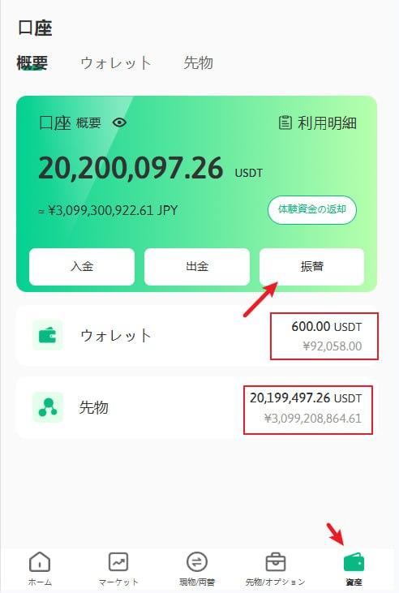
Task: Click the 振替 transfer button
Action: [312, 267]
